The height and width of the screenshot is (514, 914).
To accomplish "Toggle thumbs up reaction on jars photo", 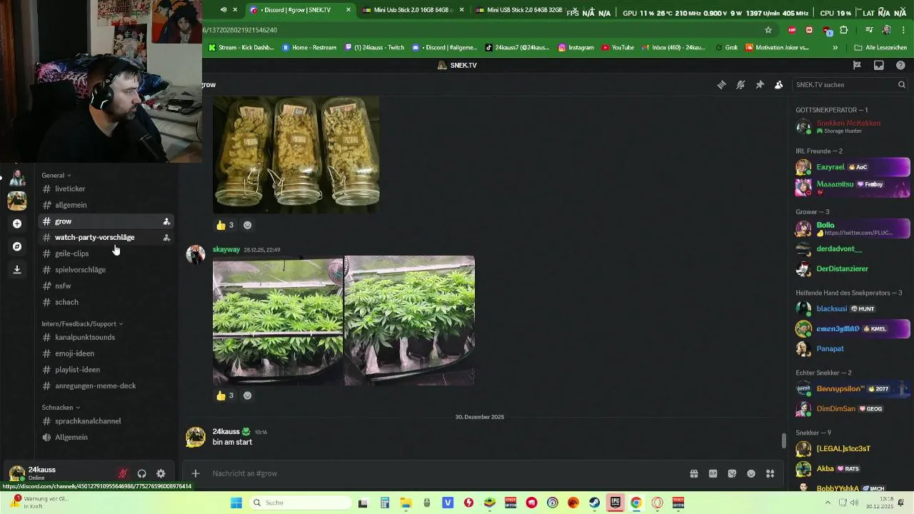I will (x=225, y=225).
